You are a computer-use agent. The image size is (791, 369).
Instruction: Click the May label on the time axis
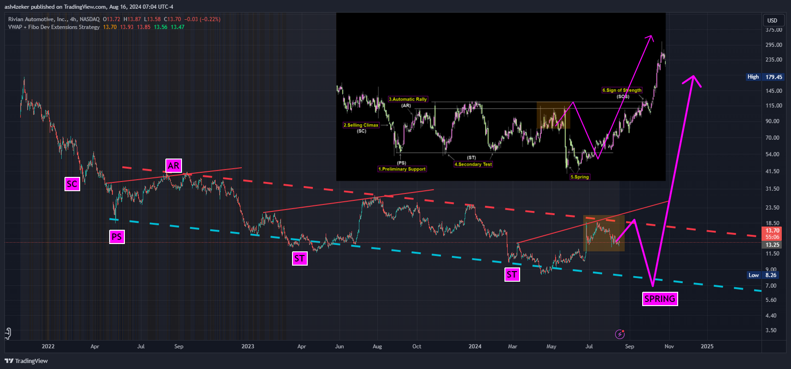pyautogui.click(x=551, y=346)
